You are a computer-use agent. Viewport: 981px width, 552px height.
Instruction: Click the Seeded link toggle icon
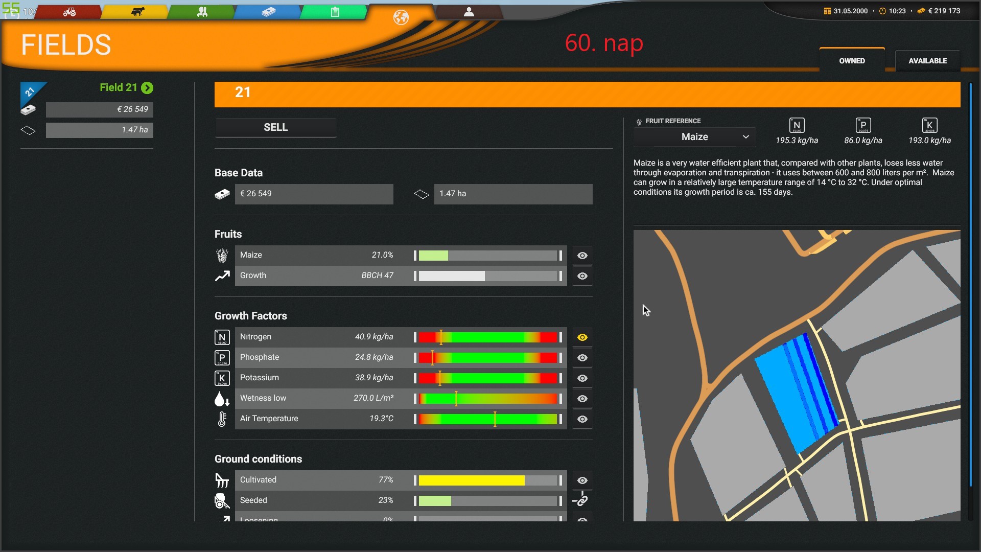581,500
